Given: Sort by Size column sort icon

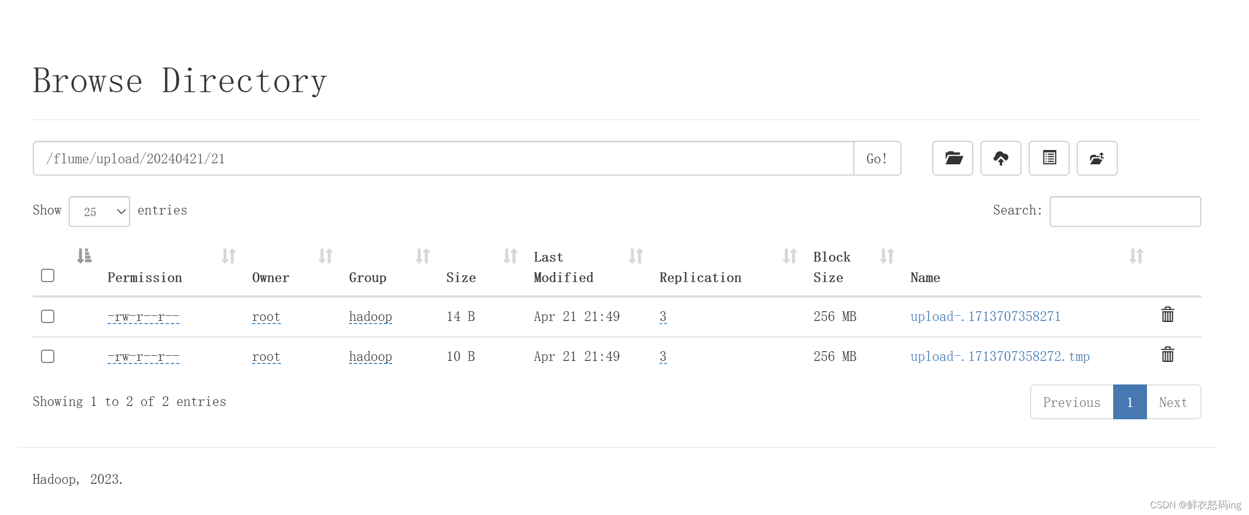Looking at the screenshot, I should click(509, 256).
